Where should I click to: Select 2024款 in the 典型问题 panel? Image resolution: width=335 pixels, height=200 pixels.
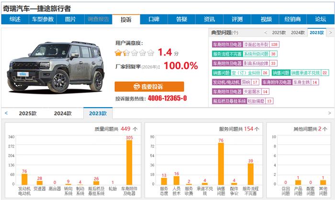click(298, 33)
